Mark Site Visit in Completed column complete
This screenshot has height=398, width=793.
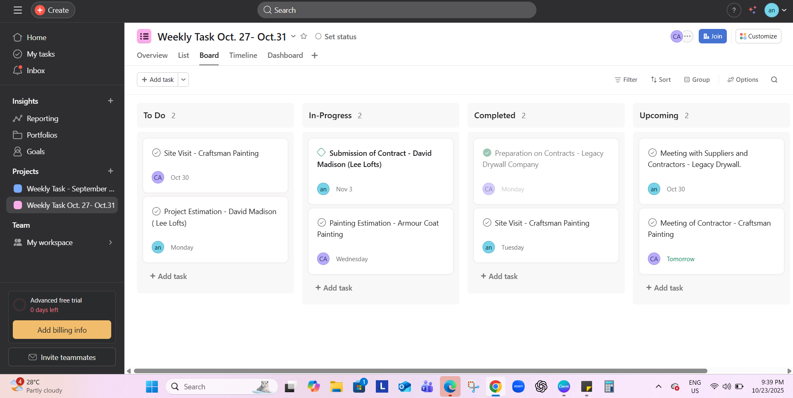pos(487,223)
